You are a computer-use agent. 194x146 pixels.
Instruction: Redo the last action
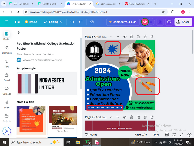point(81,22)
